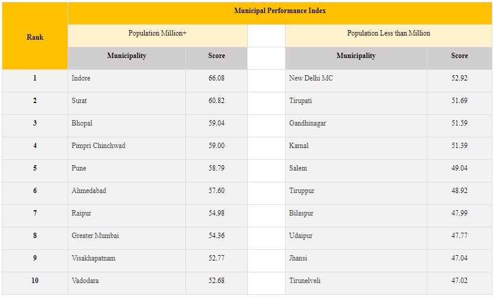Select the Pimpri Chinchwad cell

pos(127,148)
